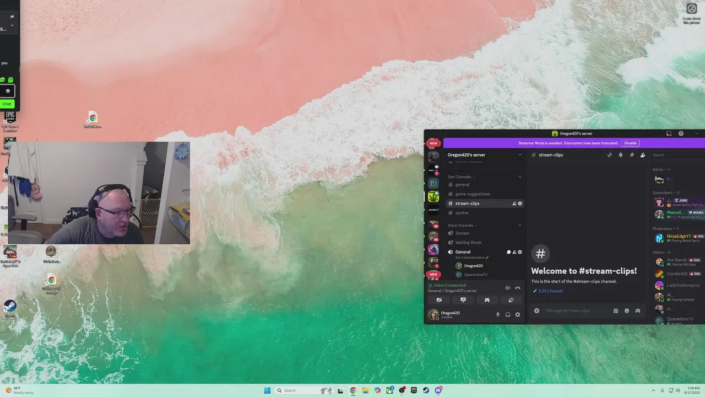Click the green Chat button at left edge
Viewport: 705px width, 397px height.
coord(7,104)
